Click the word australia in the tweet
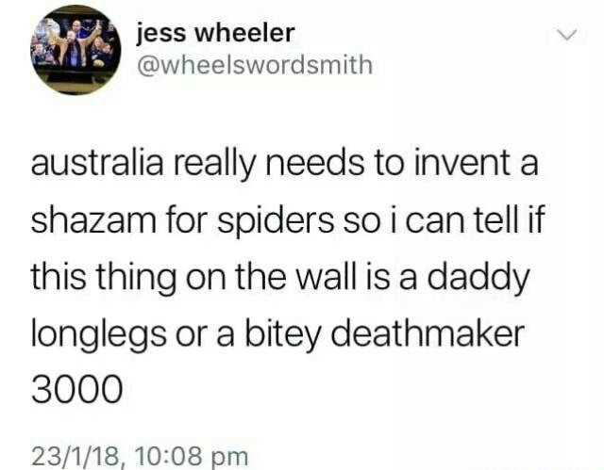The image size is (604, 470). tap(96, 163)
